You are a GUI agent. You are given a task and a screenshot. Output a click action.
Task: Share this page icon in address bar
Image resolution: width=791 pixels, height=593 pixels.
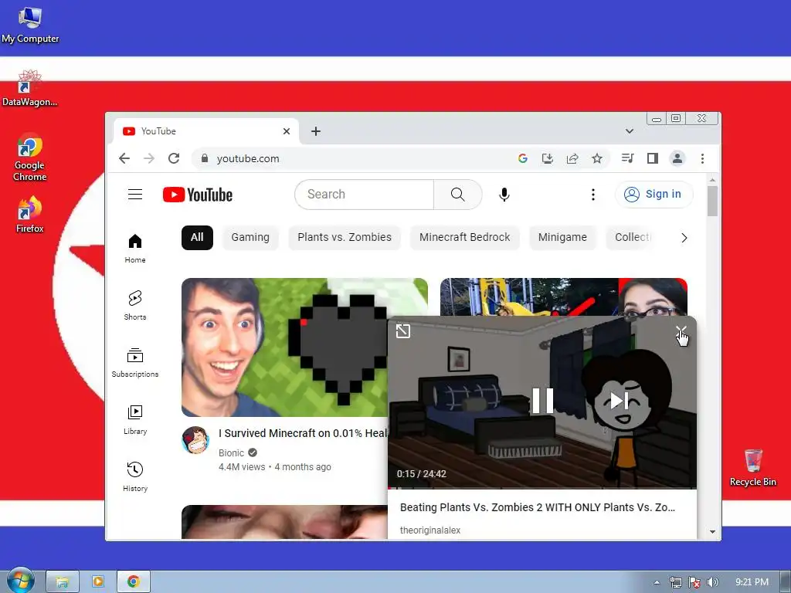572,159
